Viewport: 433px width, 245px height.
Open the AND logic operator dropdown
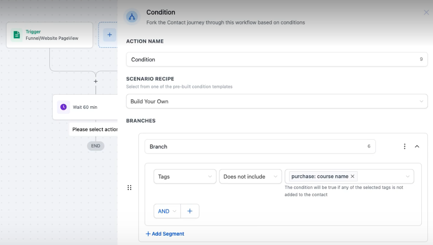point(167,211)
